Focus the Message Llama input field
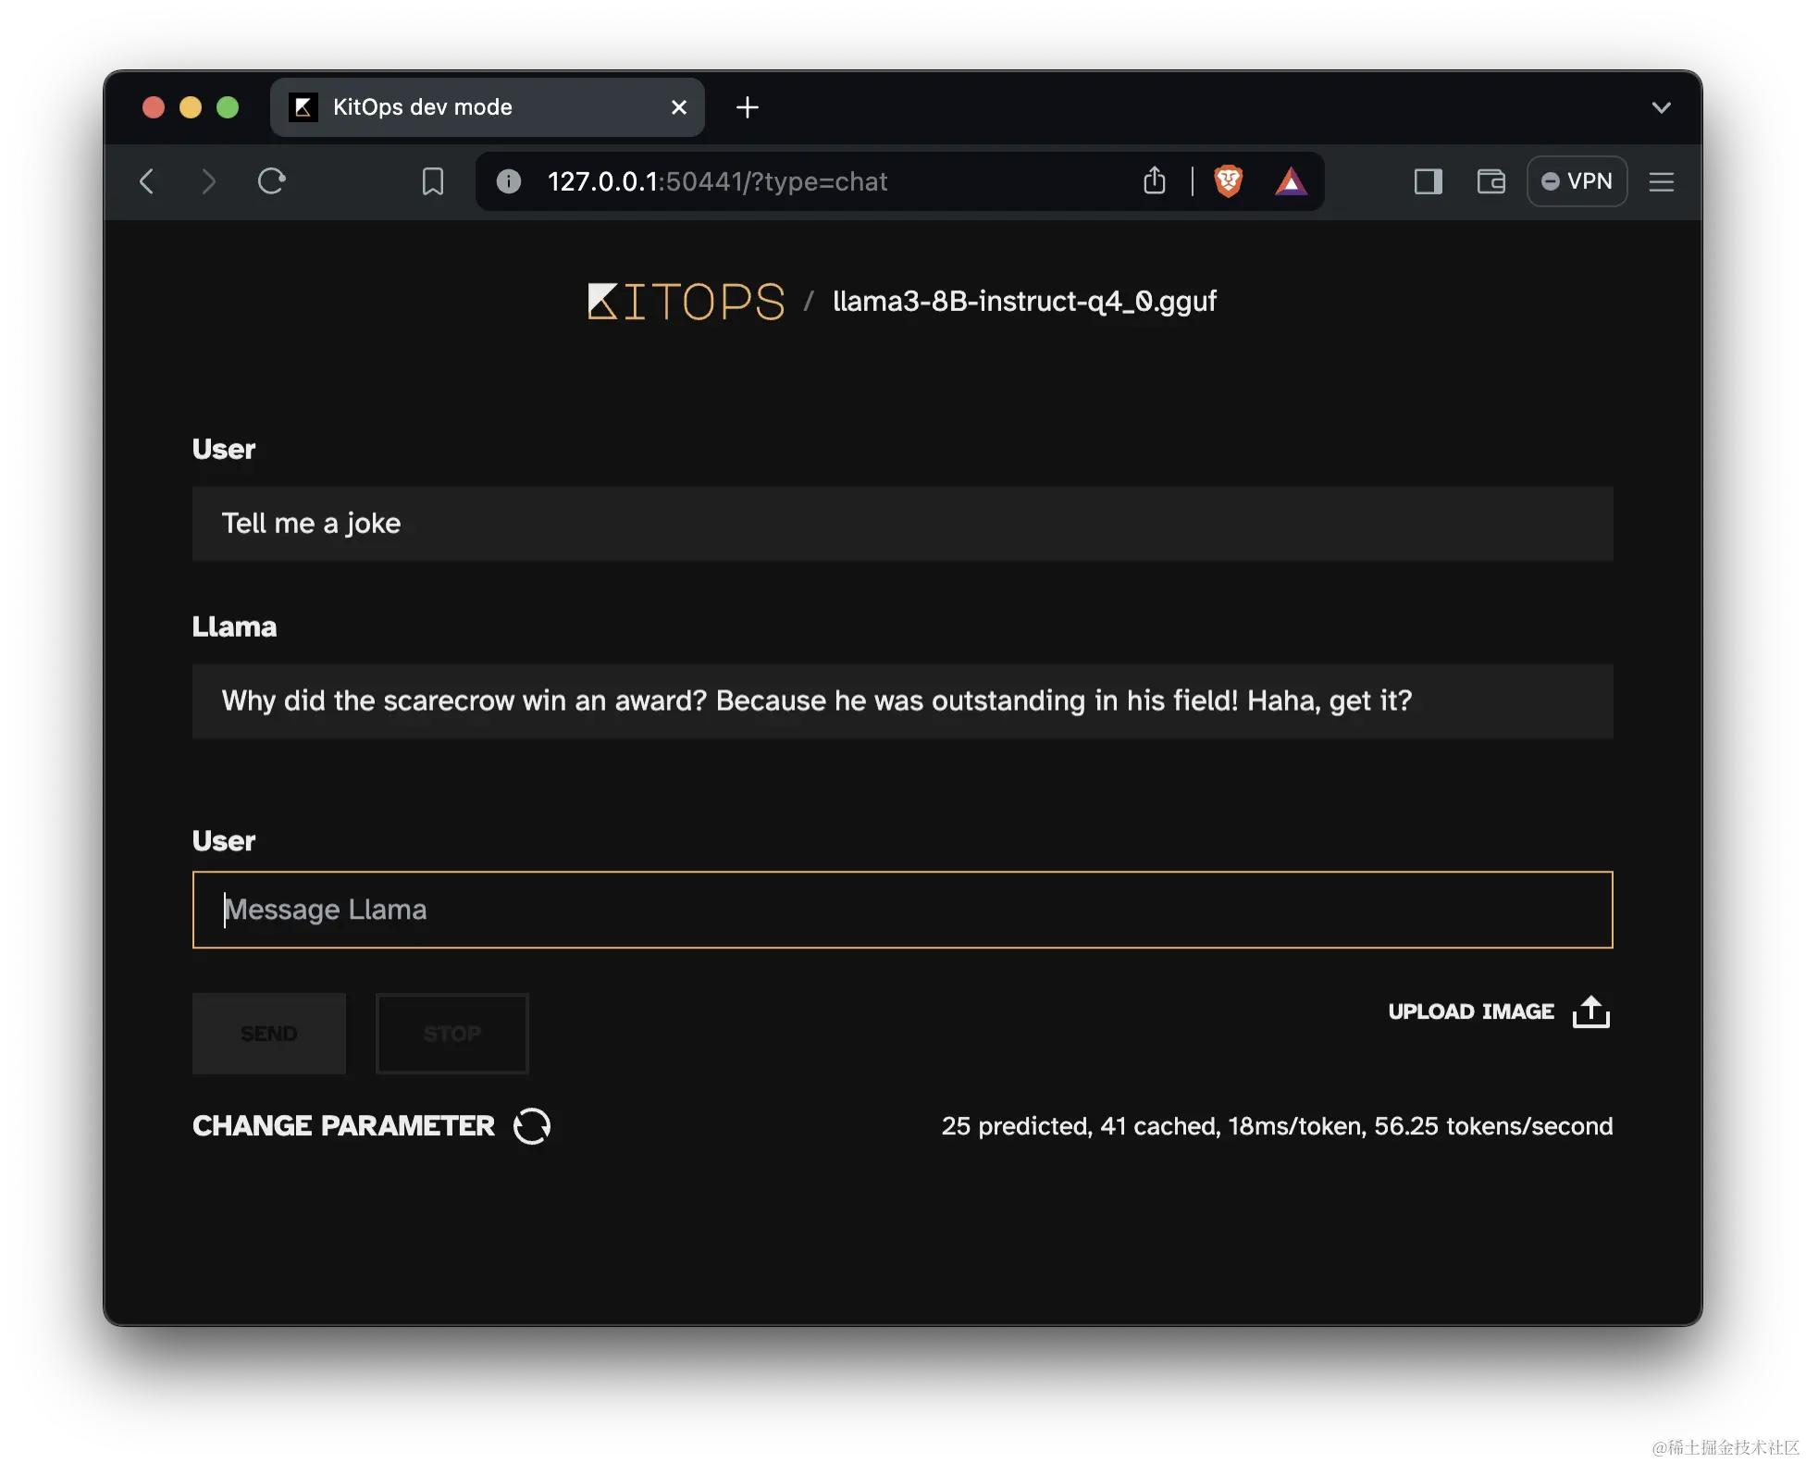1806x1463 pixels. [902, 910]
